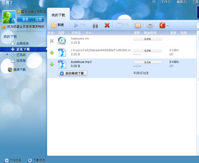The width and height of the screenshot is (199, 163).
Task: Switch to the 我的下载 tab
Action: (58, 15)
